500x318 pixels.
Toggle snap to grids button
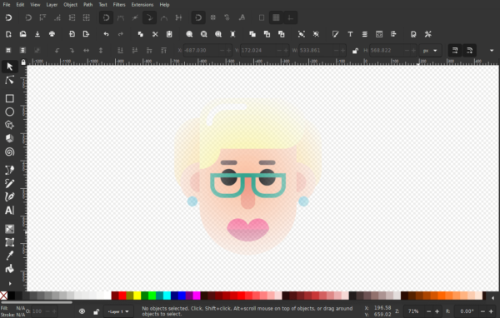pyautogui.click(x=276, y=17)
